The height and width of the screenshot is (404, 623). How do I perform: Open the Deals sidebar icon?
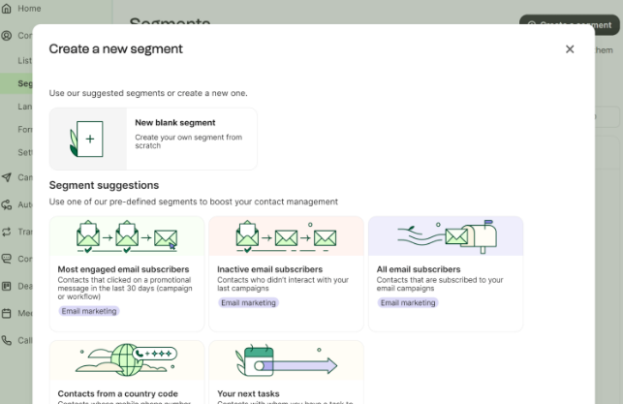pyautogui.click(x=8, y=286)
